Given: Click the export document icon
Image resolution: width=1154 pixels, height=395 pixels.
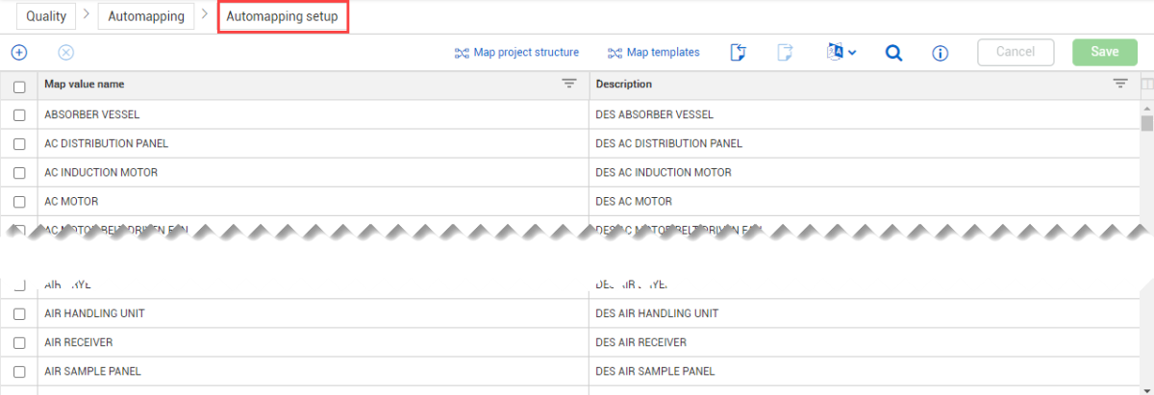Looking at the screenshot, I should 785,53.
